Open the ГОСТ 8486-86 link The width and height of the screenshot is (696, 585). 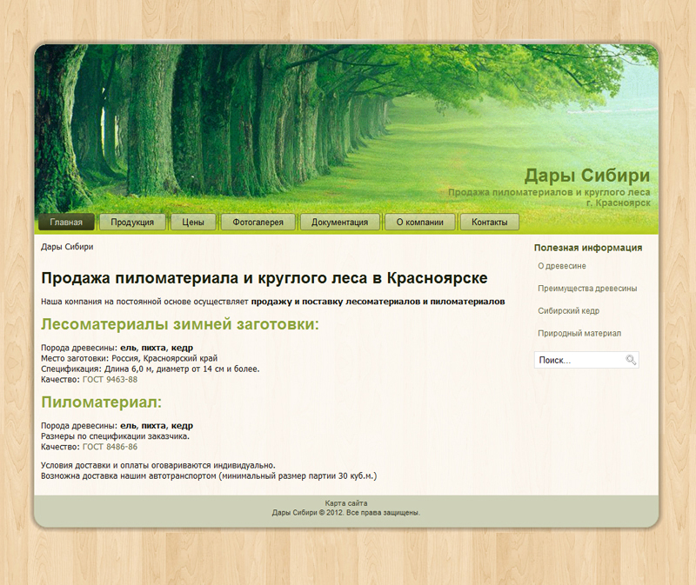[110, 447]
